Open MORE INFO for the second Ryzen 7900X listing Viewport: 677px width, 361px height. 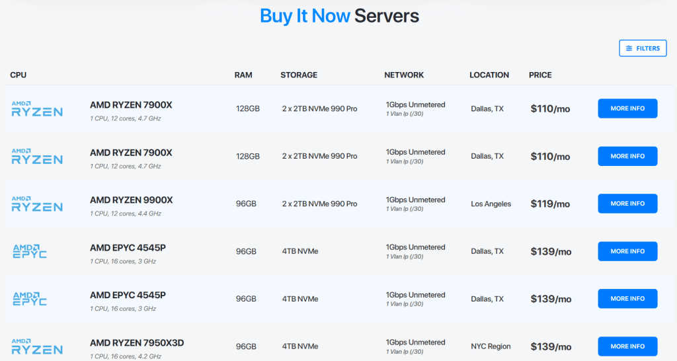pos(627,156)
